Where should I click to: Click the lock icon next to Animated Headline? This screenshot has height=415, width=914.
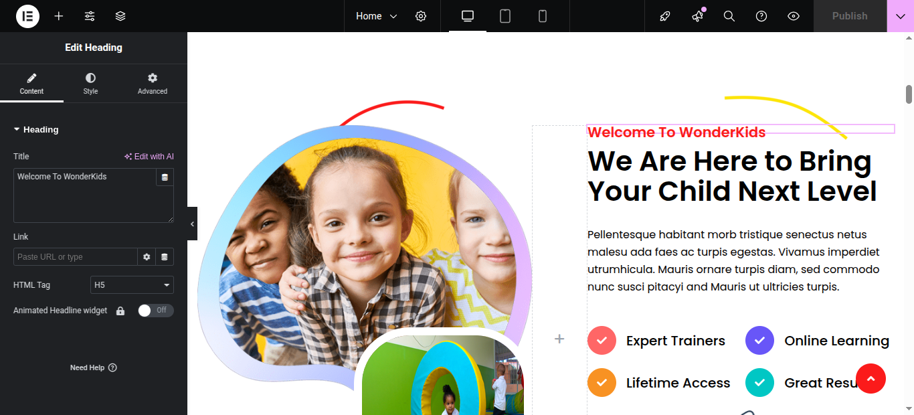[120, 311]
